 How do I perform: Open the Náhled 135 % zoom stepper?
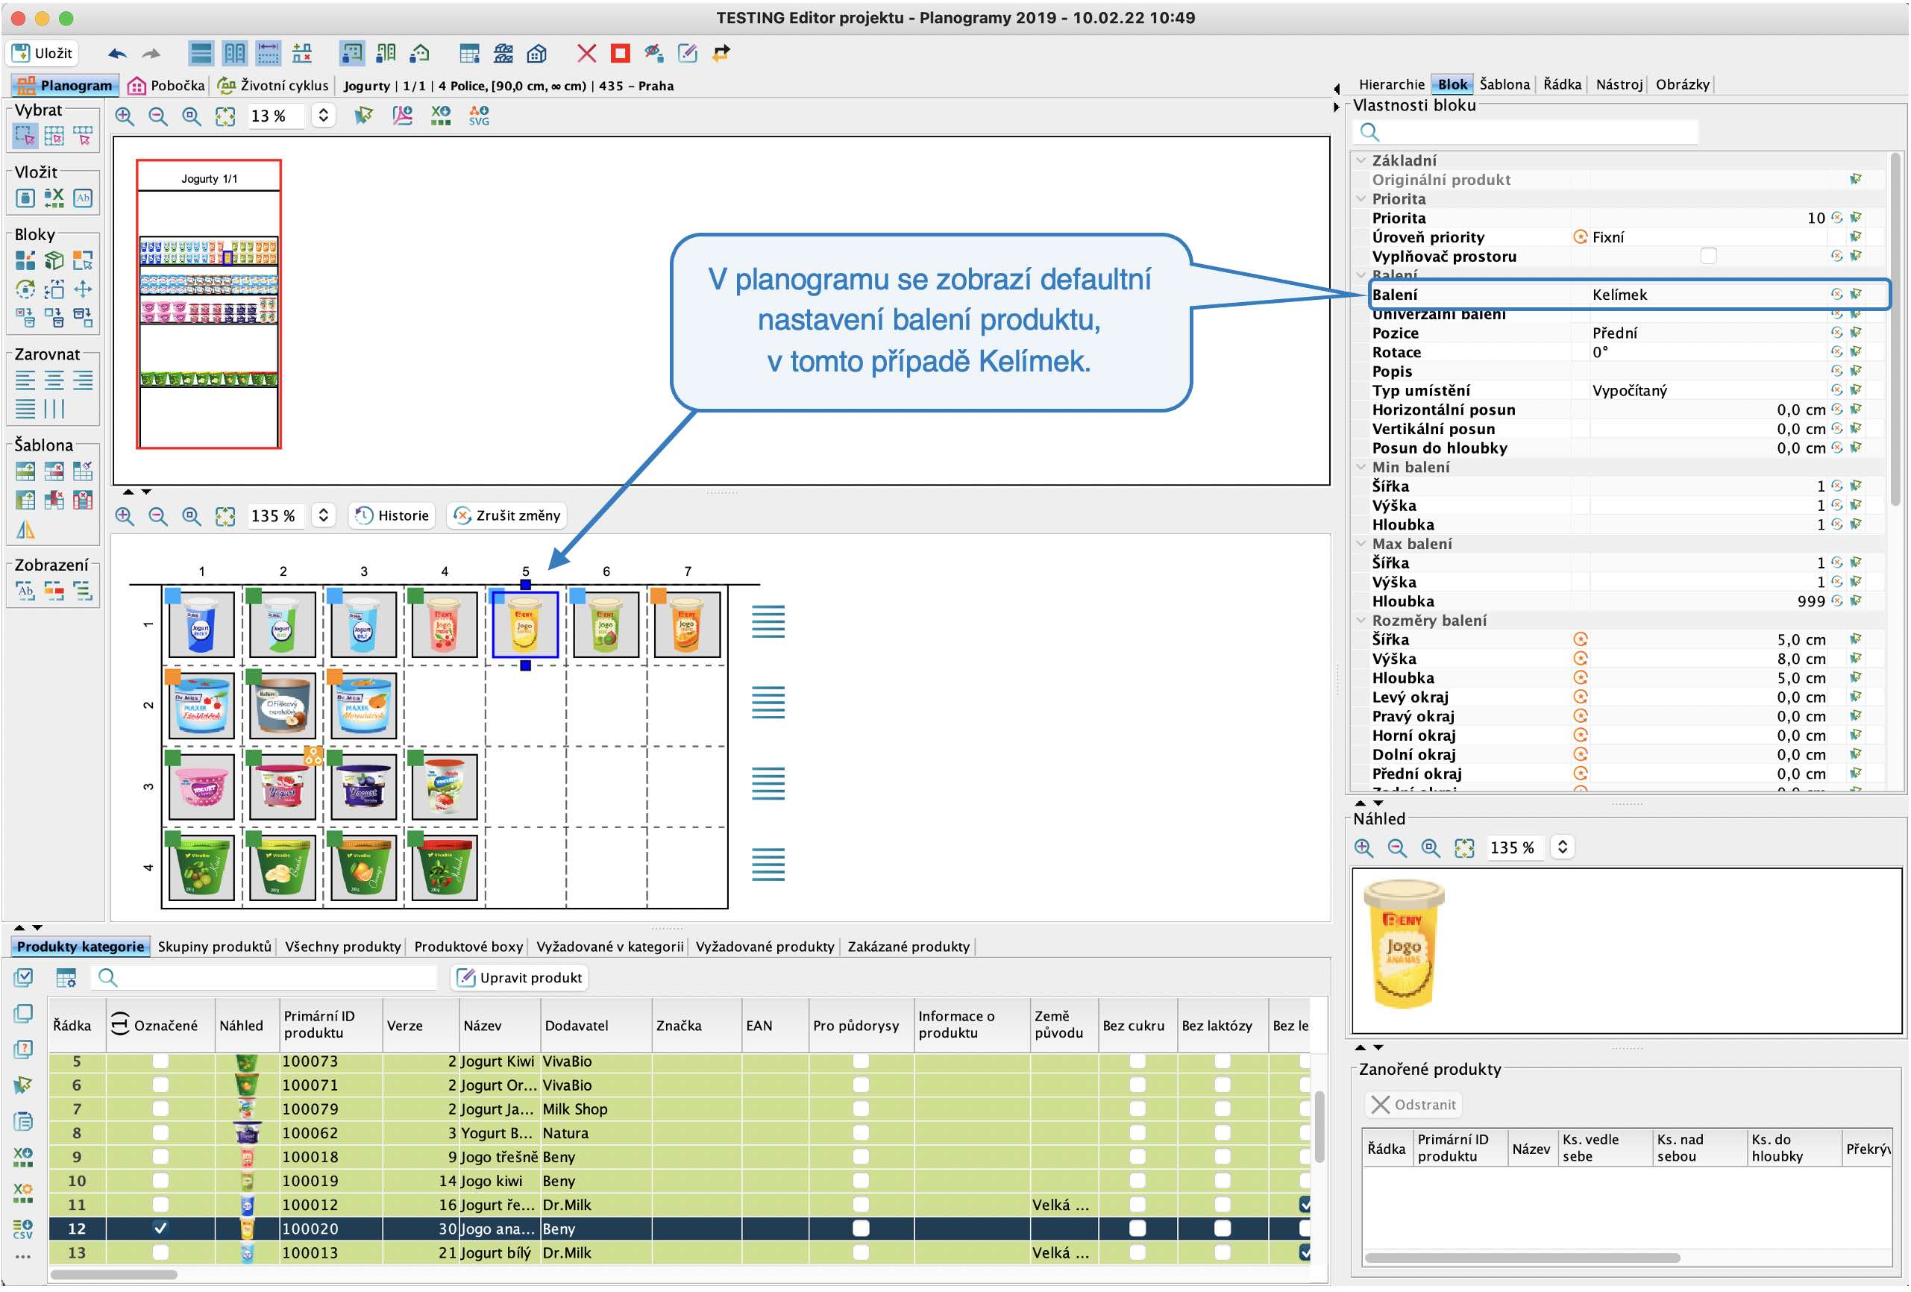click(x=1563, y=847)
